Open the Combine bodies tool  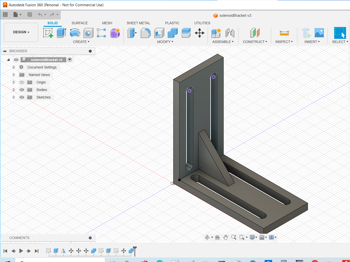[172, 33]
